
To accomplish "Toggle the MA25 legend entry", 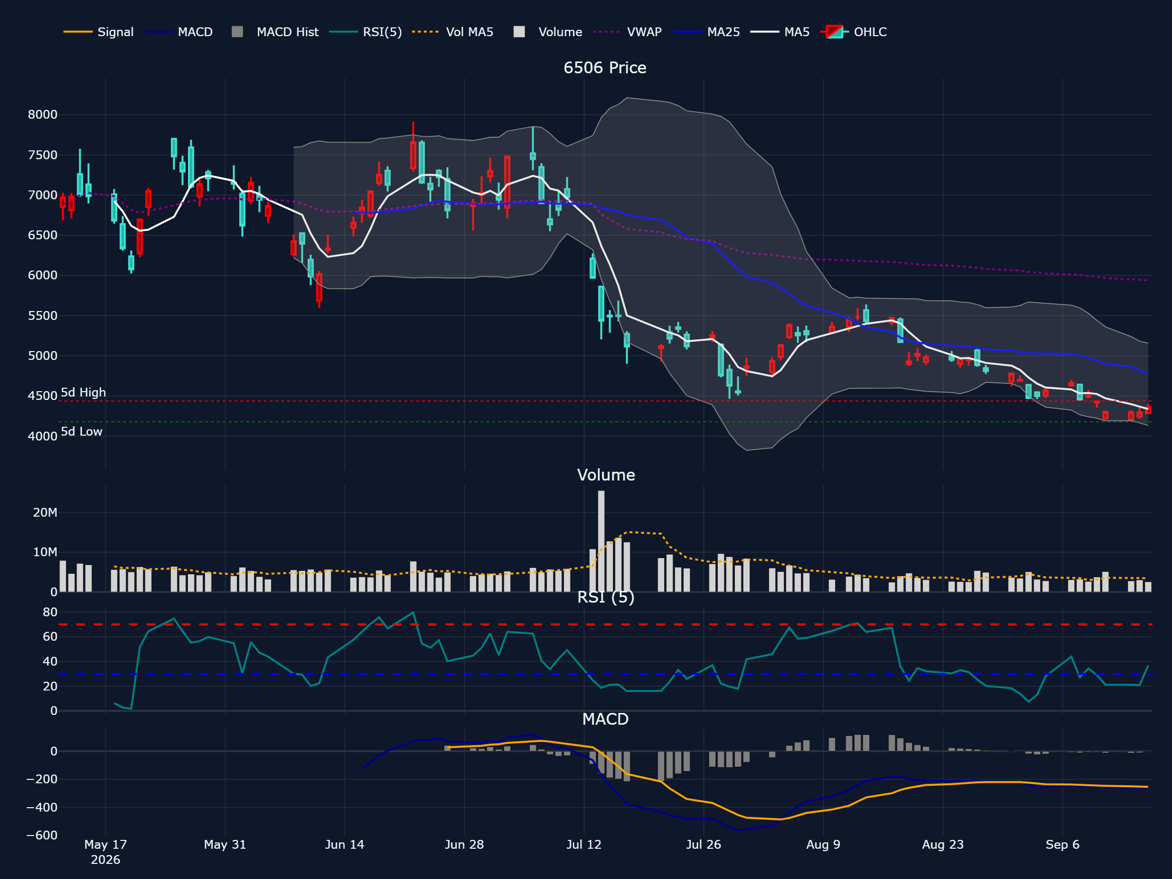I will click(x=707, y=32).
